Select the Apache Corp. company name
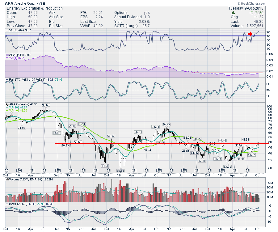Screen dimensions: 278x232 (x=25, y=3)
